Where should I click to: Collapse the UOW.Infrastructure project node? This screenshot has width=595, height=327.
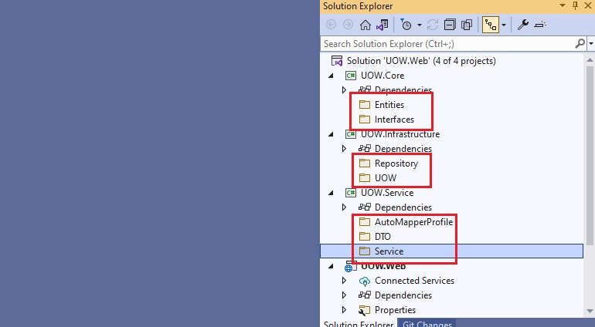(x=331, y=134)
